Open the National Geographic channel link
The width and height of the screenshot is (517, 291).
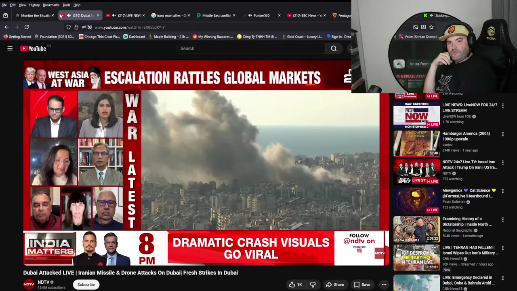coord(457,230)
